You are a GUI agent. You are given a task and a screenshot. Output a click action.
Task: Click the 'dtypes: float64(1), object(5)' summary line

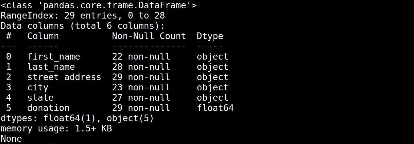[x=78, y=118]
